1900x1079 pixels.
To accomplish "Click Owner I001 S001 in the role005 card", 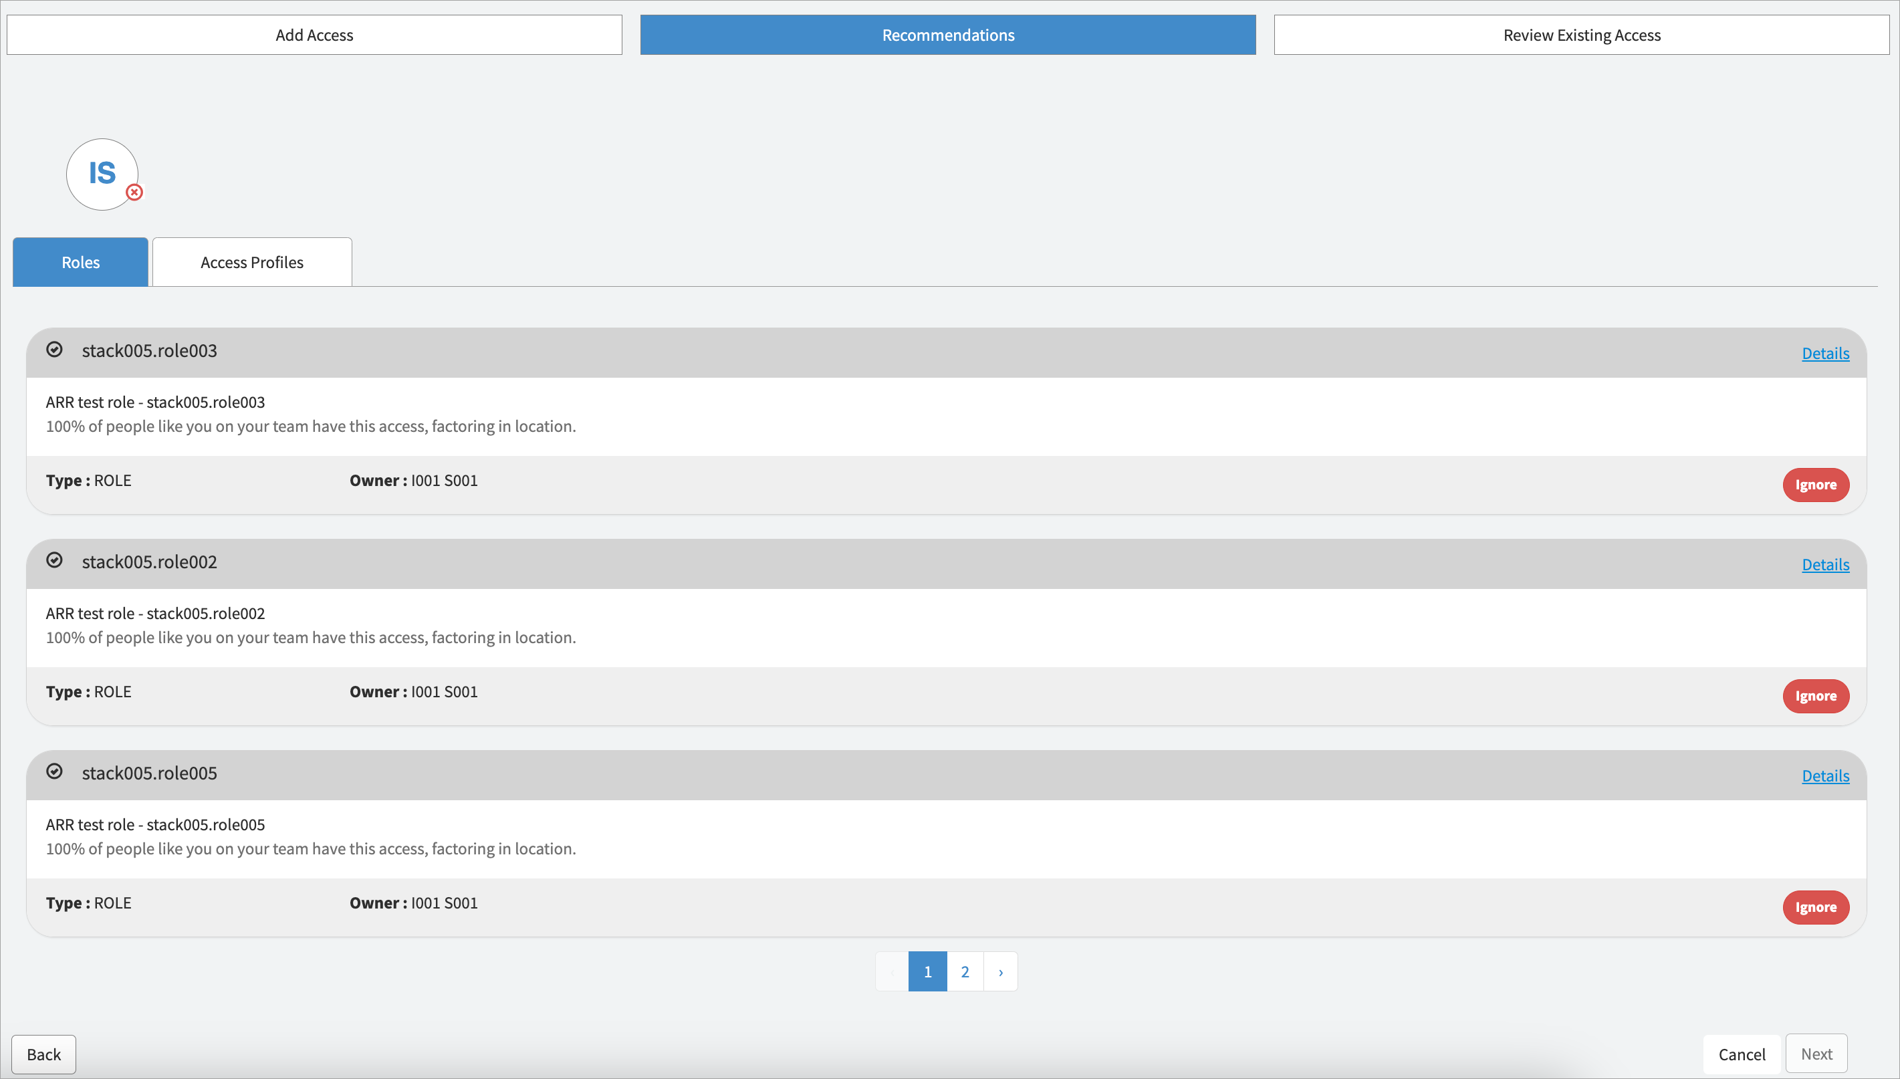I will pyautogui.click(x=414, y=903).
